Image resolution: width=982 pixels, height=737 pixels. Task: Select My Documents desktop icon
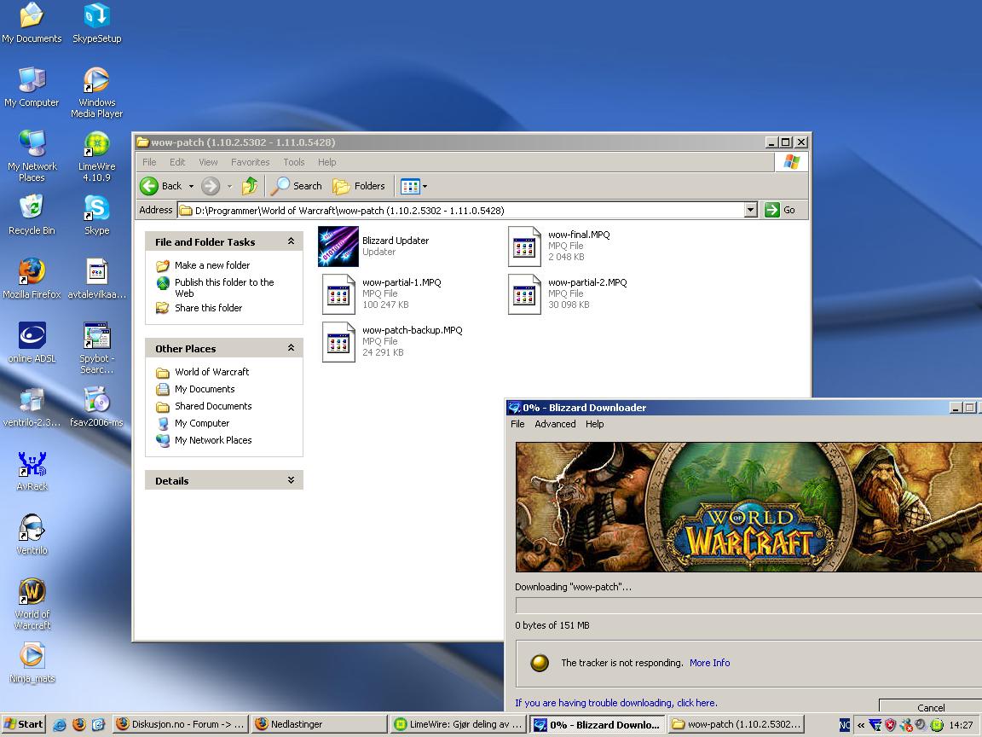(x=32, y=23)
